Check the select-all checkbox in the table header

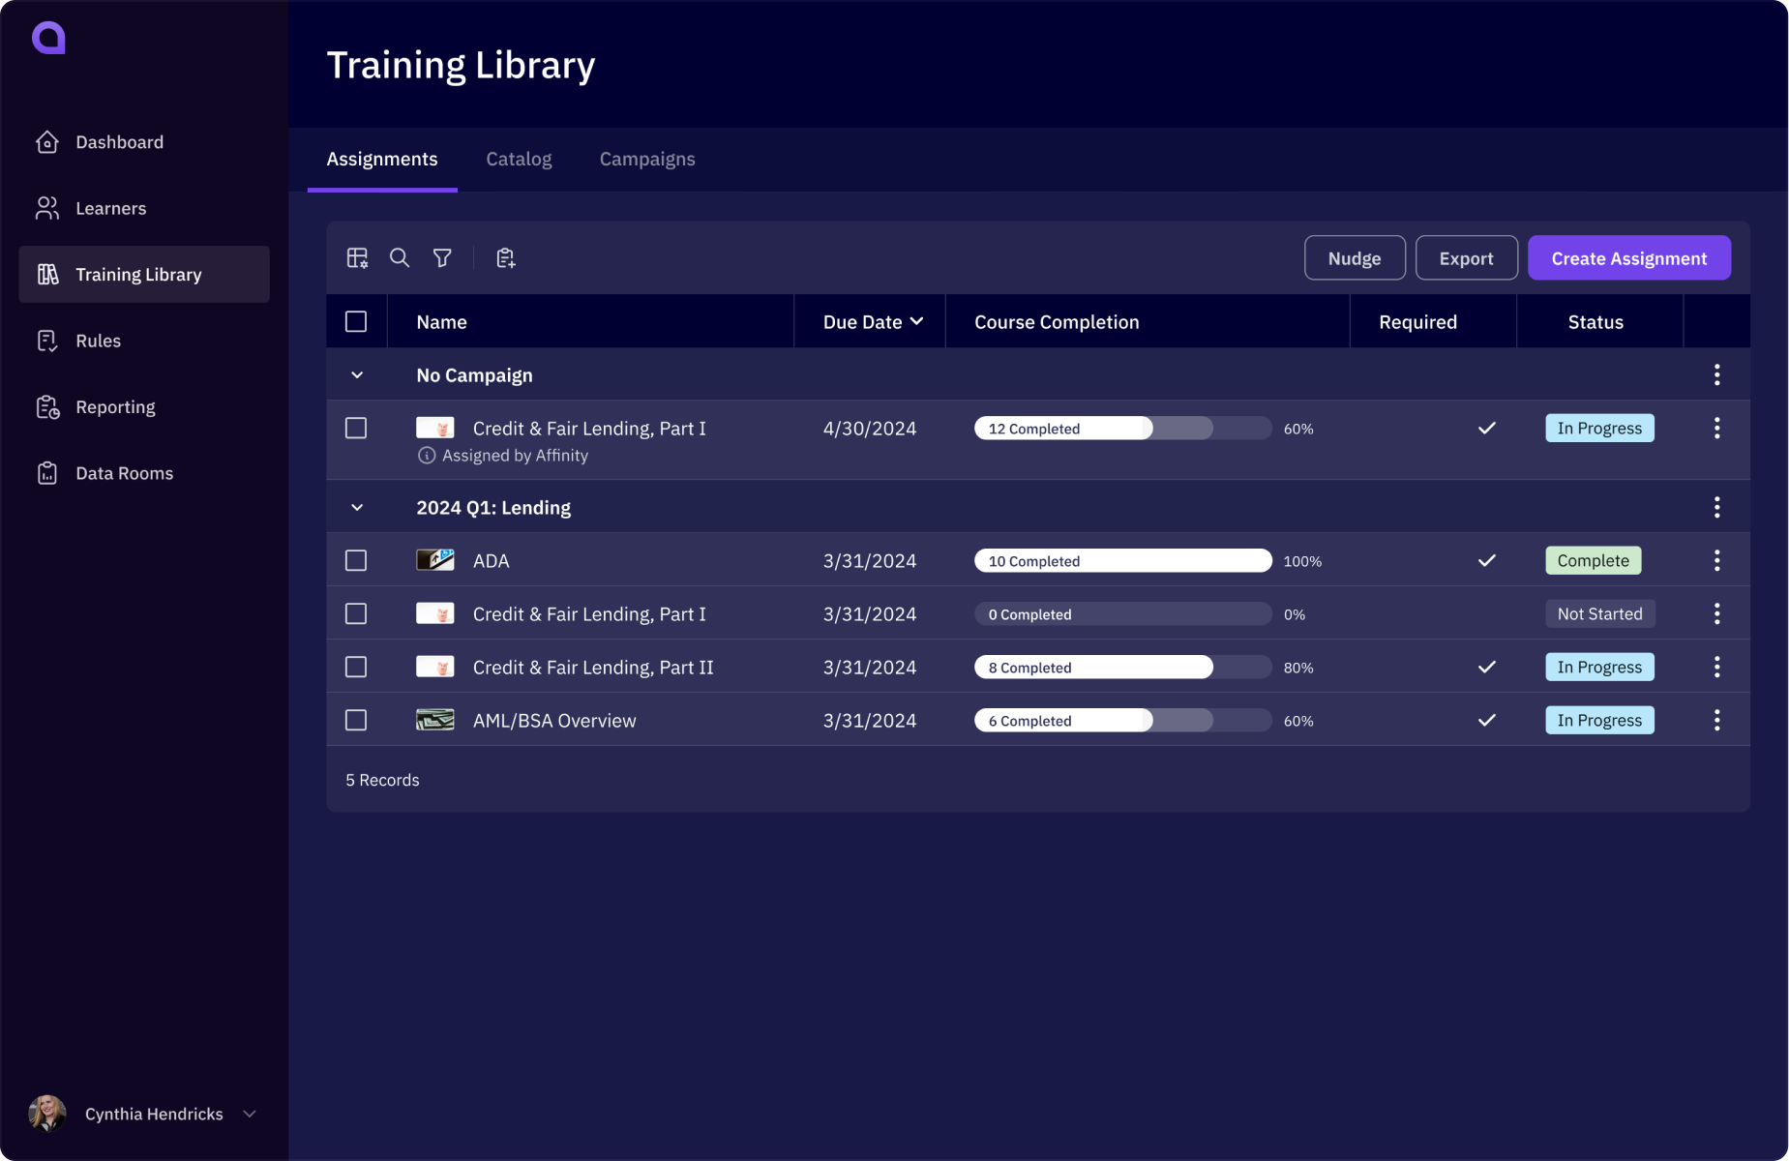click(x=356, y=321)
